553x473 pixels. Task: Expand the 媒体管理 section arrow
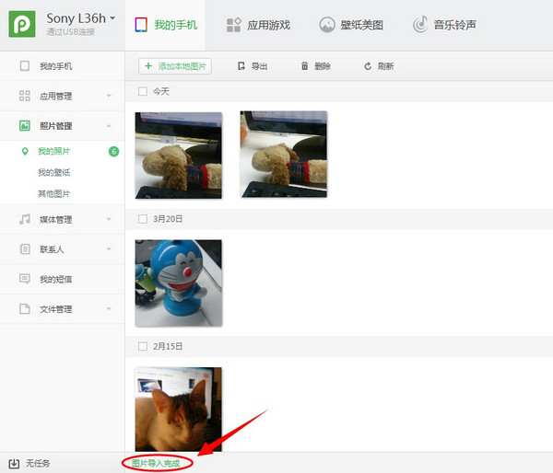[x=109, y=219]
